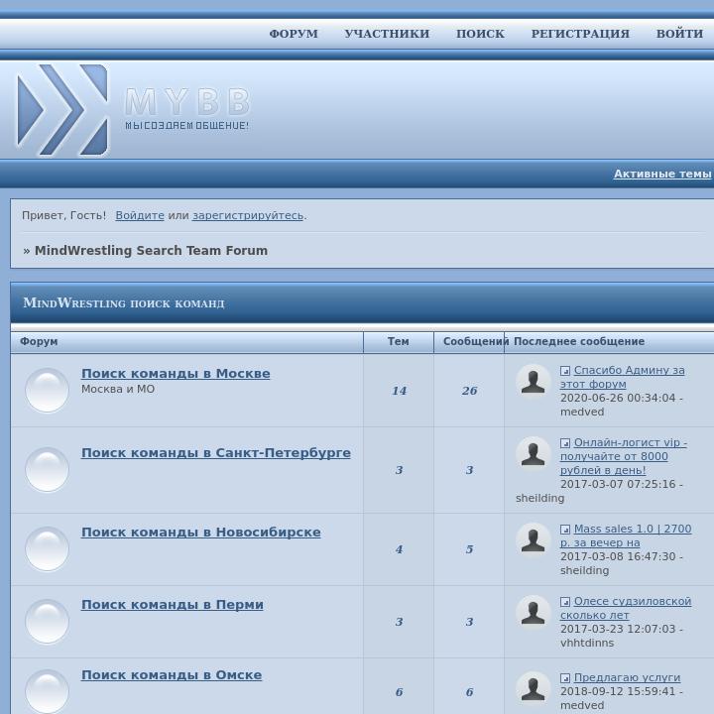Open the УЧАСТНИКИ menu item

(x=387, y=34)
